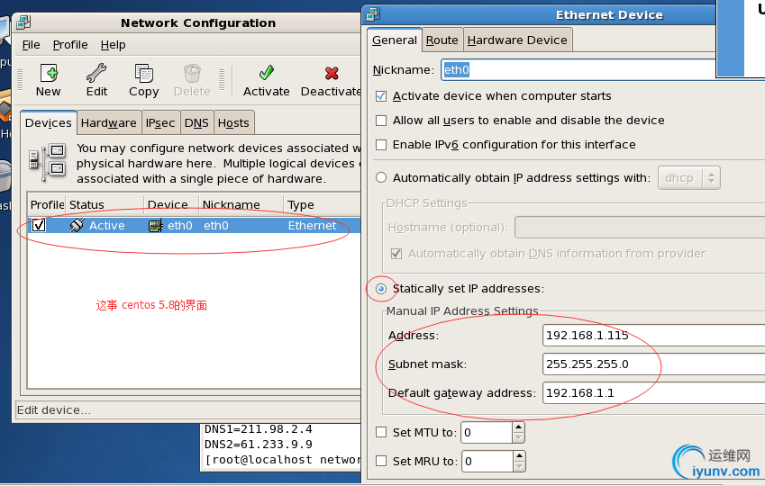Toggle Activate device when computer starts
Image resolution: width=765 pixels, height=486 pixels.
click(381, 96)
